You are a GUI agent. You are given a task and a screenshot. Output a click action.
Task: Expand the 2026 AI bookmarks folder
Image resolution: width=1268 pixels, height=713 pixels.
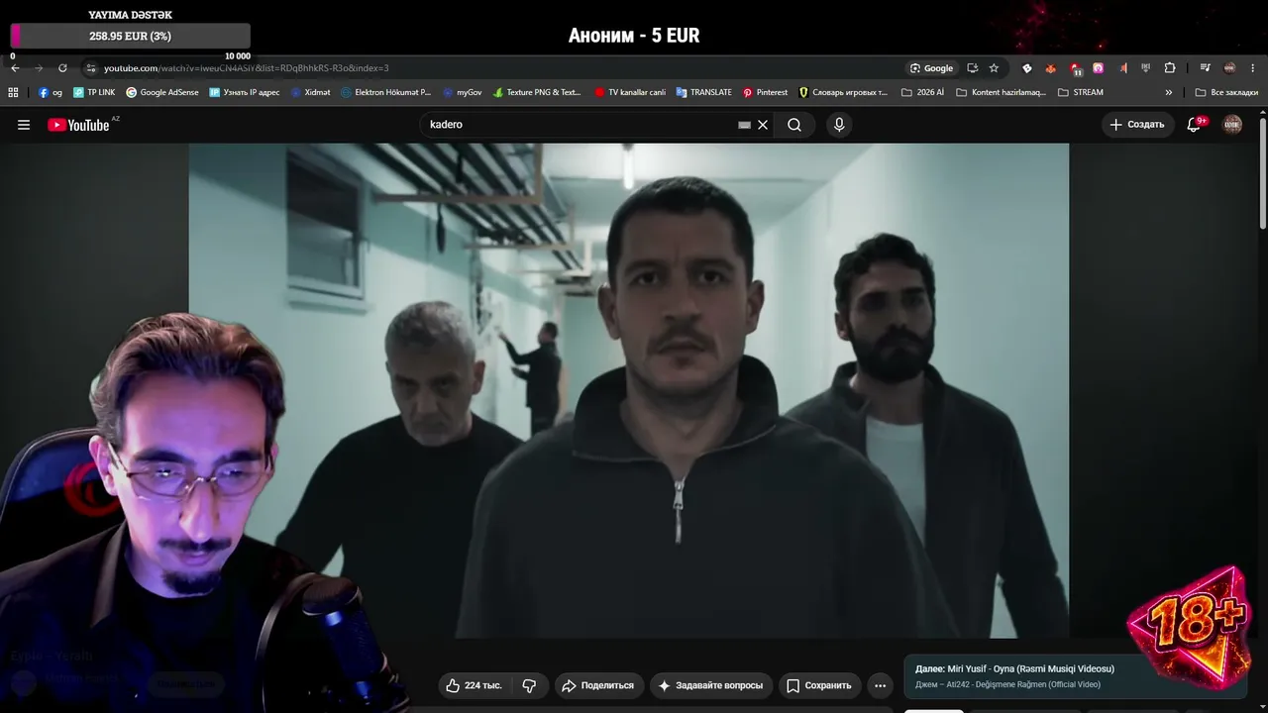(x=922, y=92)
